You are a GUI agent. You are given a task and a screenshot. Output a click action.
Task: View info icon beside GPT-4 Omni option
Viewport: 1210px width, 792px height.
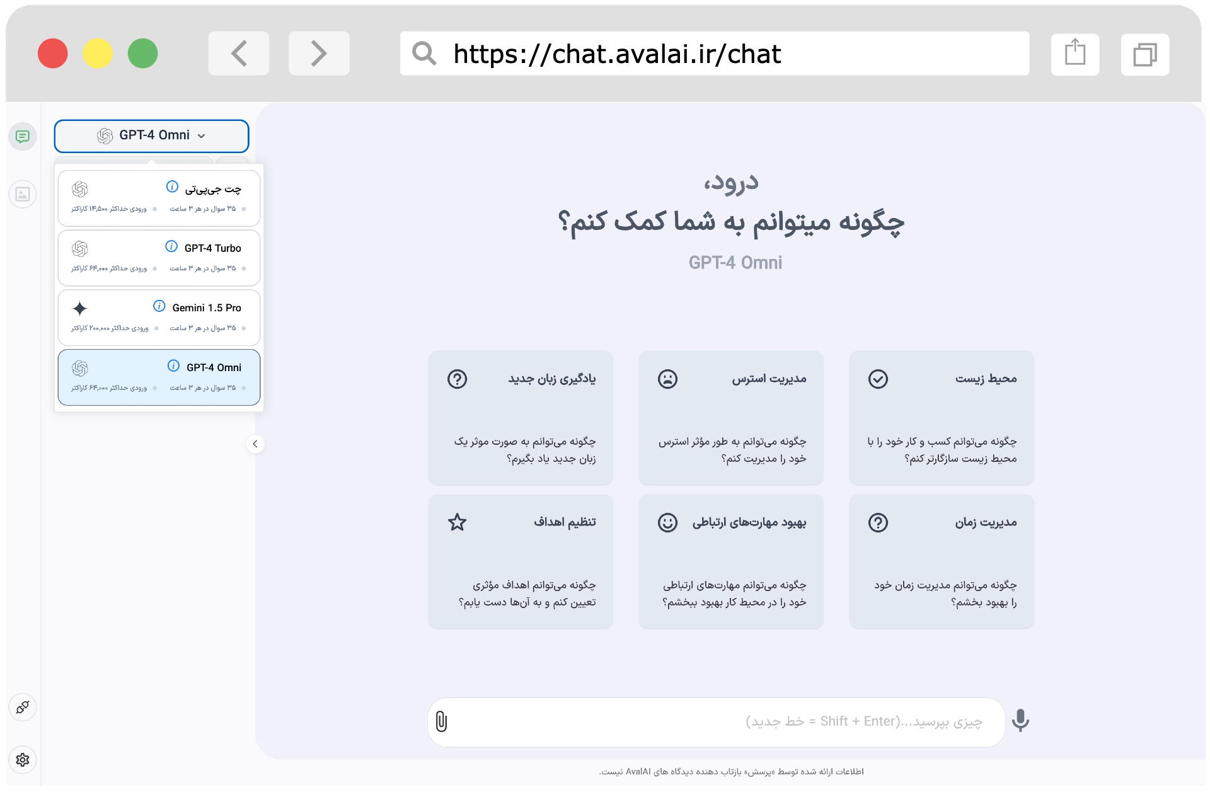click(173, 366)
